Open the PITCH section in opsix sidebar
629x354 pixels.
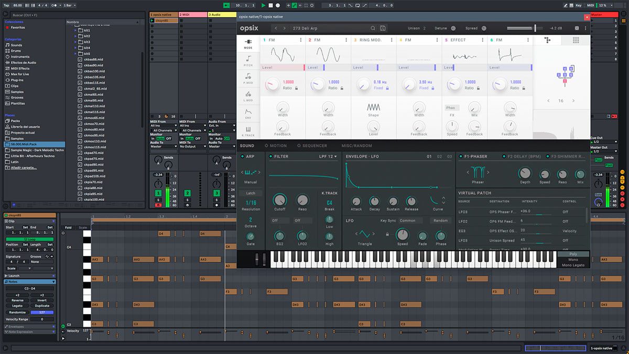tap(248, 61)
